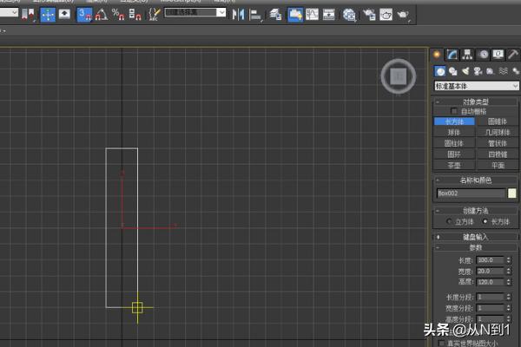Viewport: 521px width, 347px height.
Task: Open the Rendered Frame Window icon
Action: [386, 15]
